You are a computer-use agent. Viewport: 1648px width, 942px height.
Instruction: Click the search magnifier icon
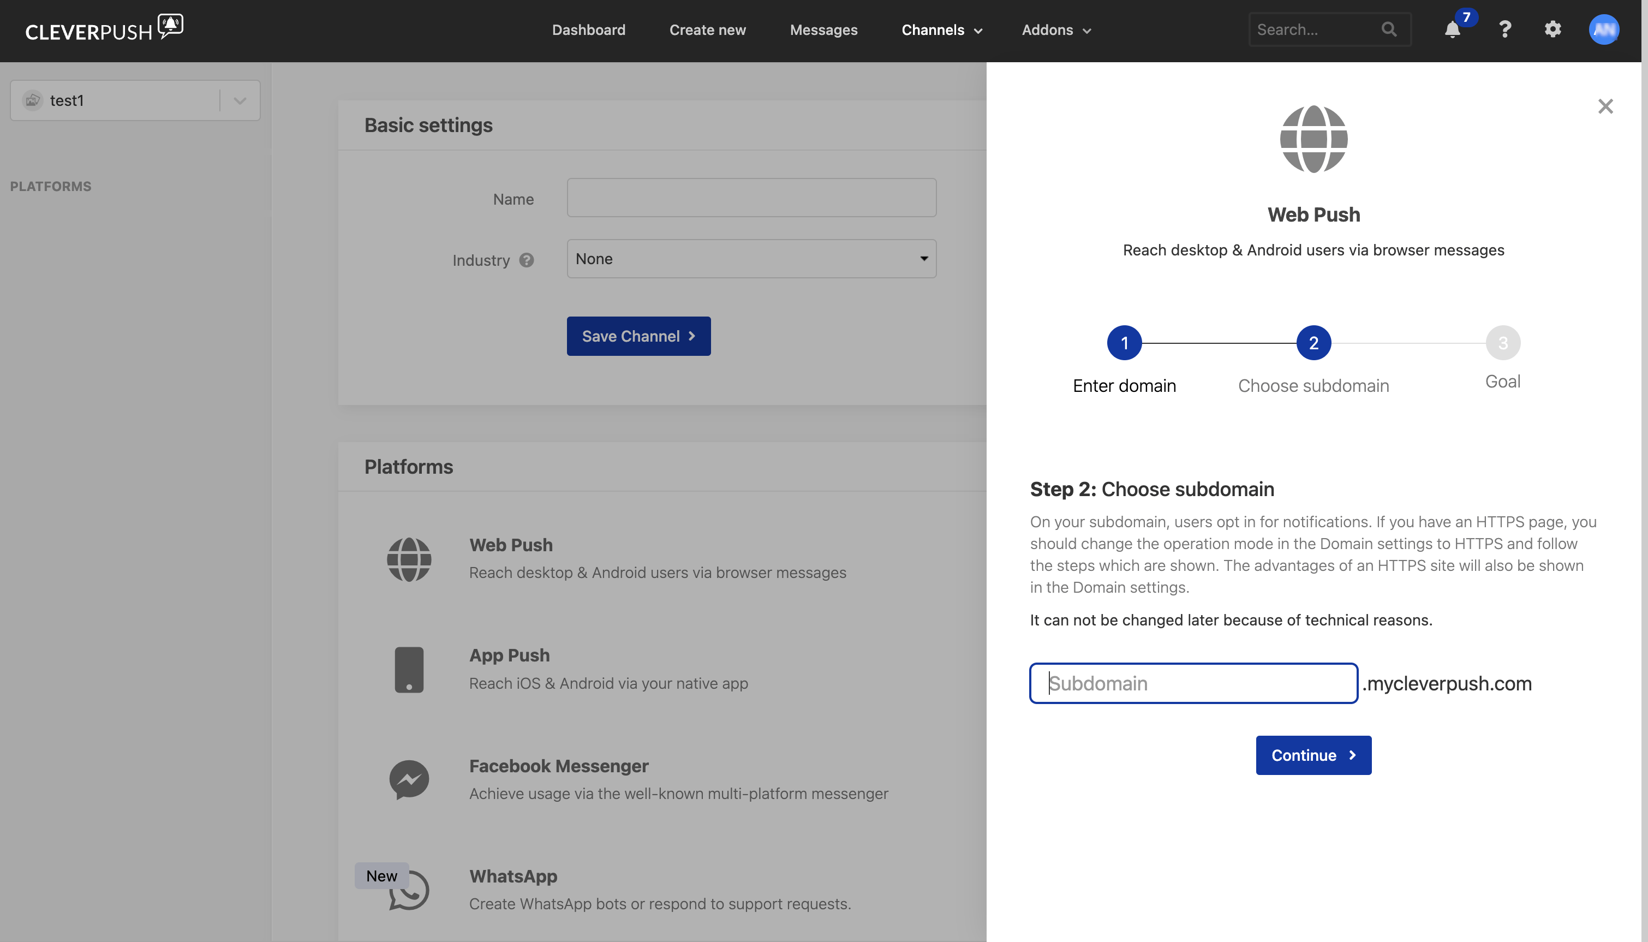coord(1389,29)
